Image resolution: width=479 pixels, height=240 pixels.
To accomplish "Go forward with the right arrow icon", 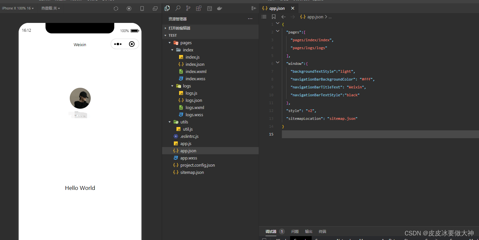I will tap(293, 17).
